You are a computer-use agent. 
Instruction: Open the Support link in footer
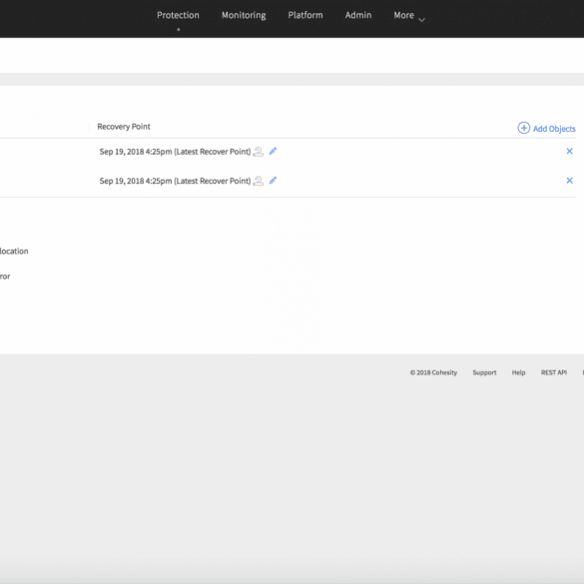484,372
